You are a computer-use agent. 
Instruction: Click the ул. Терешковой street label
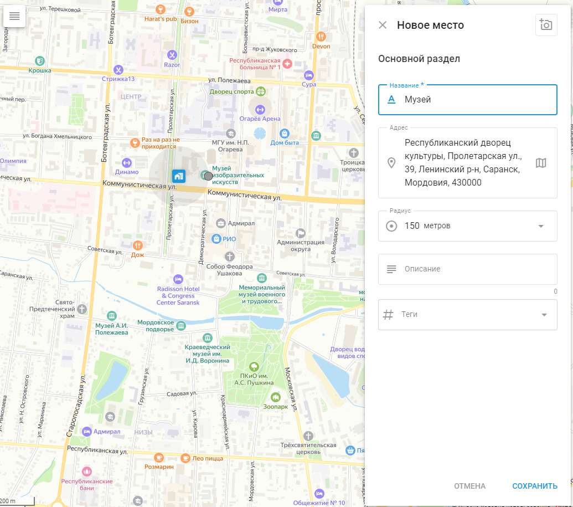[x=60, y=9]
